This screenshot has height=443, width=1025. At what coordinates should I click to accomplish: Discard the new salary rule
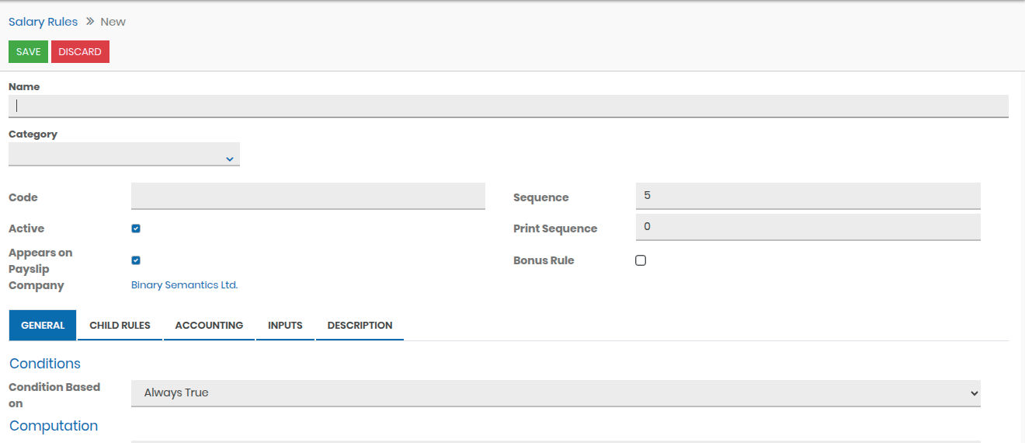[x=80, y=52]
